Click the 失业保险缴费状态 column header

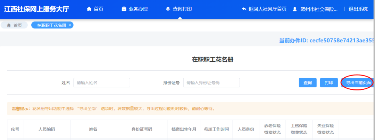(x=325, y=129)
